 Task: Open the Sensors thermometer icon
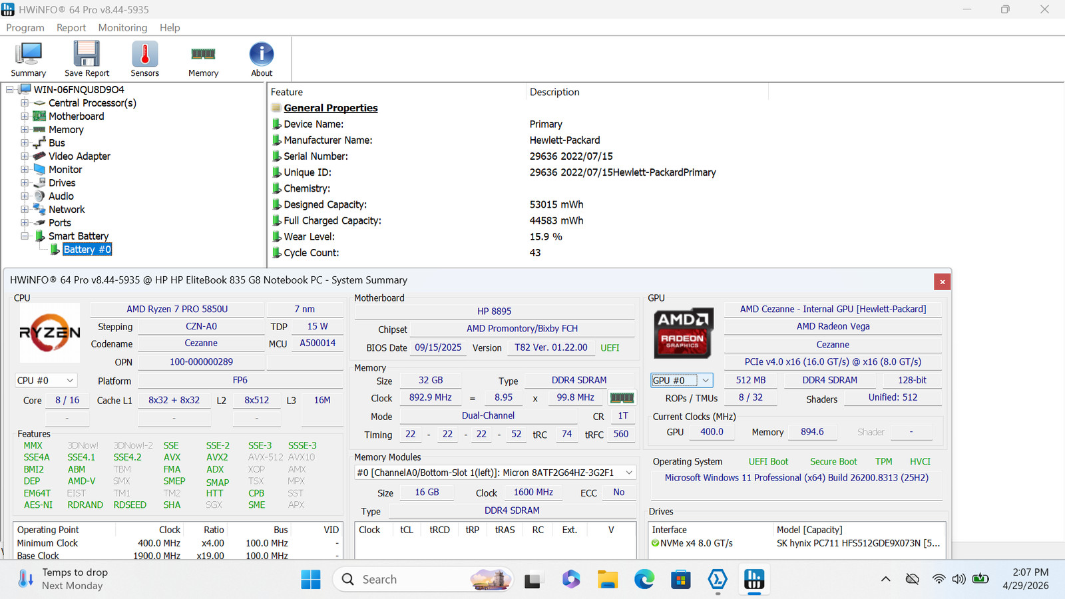(x=144, y=59)
